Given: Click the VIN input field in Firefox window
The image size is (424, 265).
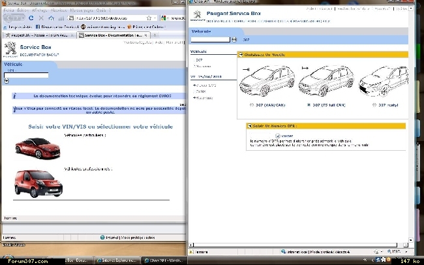Looking at the screenshot, I should (26, 75).
